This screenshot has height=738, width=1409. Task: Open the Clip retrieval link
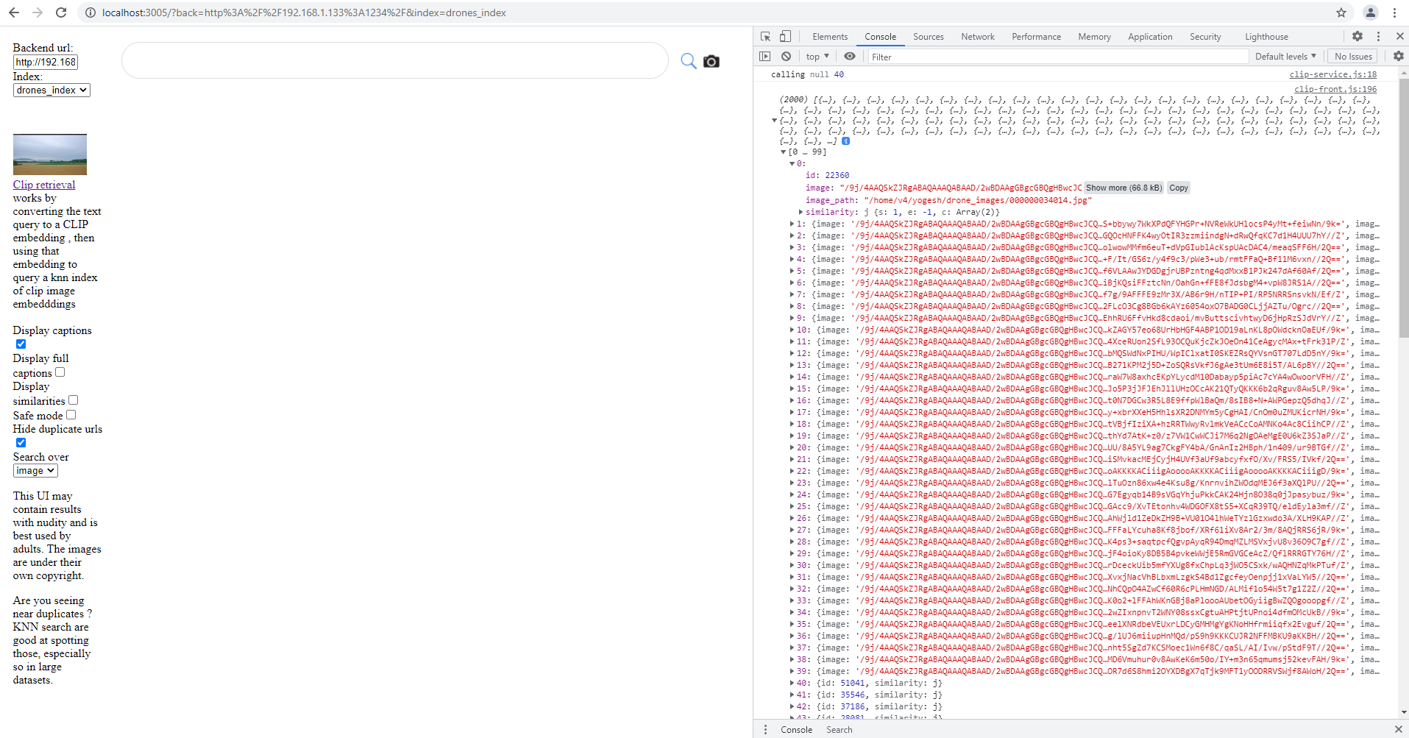[43, 185]
